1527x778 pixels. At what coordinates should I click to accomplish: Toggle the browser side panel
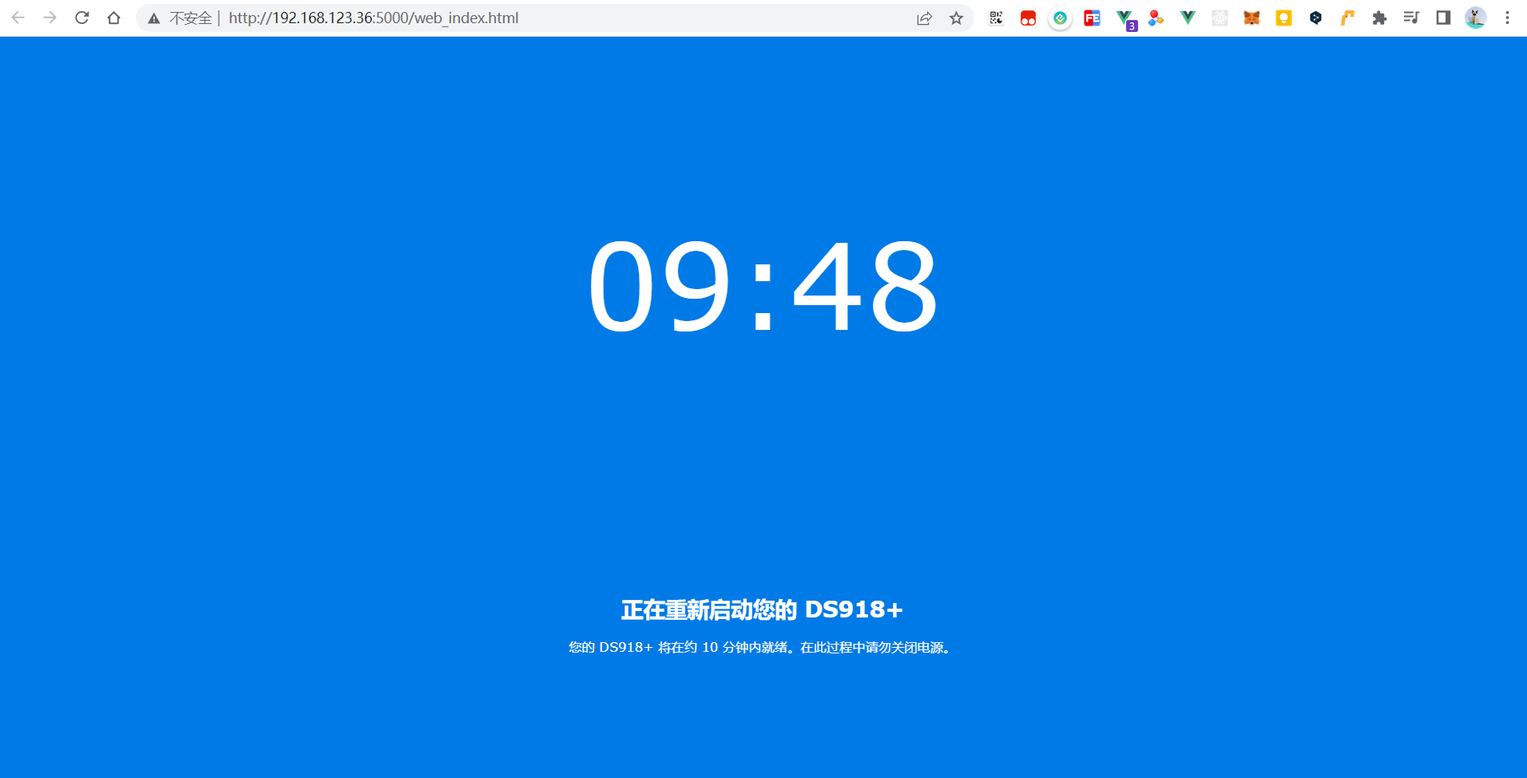click(x=1443, y=18)
